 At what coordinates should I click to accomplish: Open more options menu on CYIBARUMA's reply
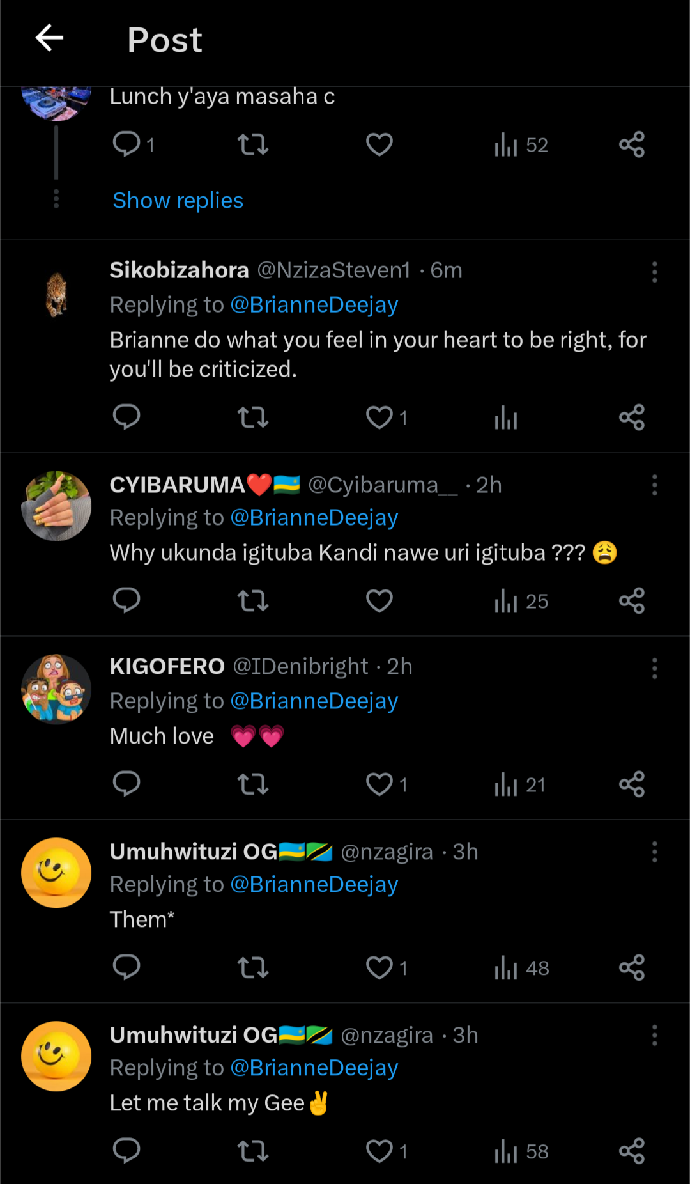654,485
